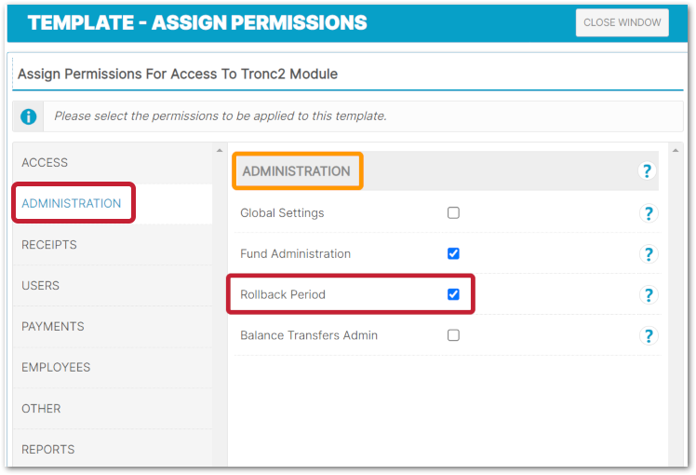Click the right panel scroll up arrow
Viewport: 696px width, 475px height.
[x=676, y=151]
